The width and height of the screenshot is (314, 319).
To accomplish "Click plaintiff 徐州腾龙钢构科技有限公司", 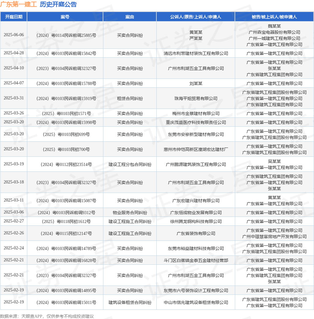I will (196, 221).
